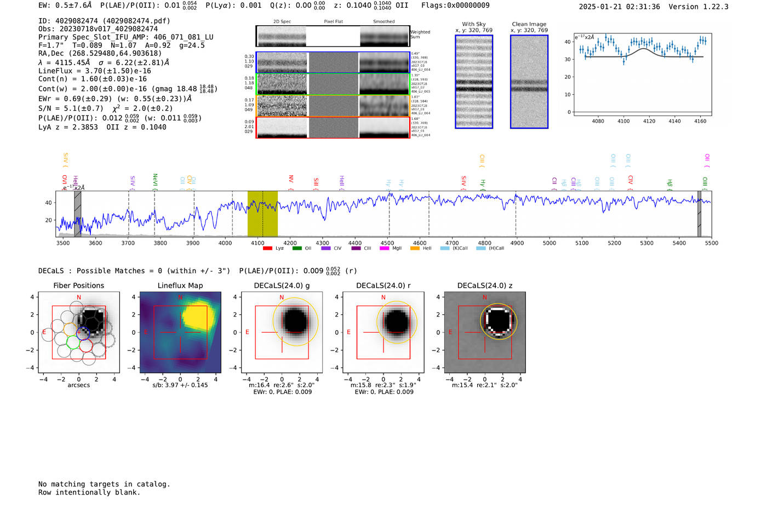The image size is (767, 522).
Task: Click the red Lyα legend swatch
Action: pyautogui.click(x=267, y=248)
